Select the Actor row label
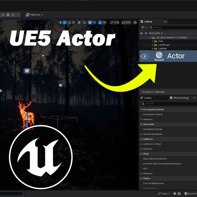This screenshot has height=197, width=197. (x=176, y=56)
